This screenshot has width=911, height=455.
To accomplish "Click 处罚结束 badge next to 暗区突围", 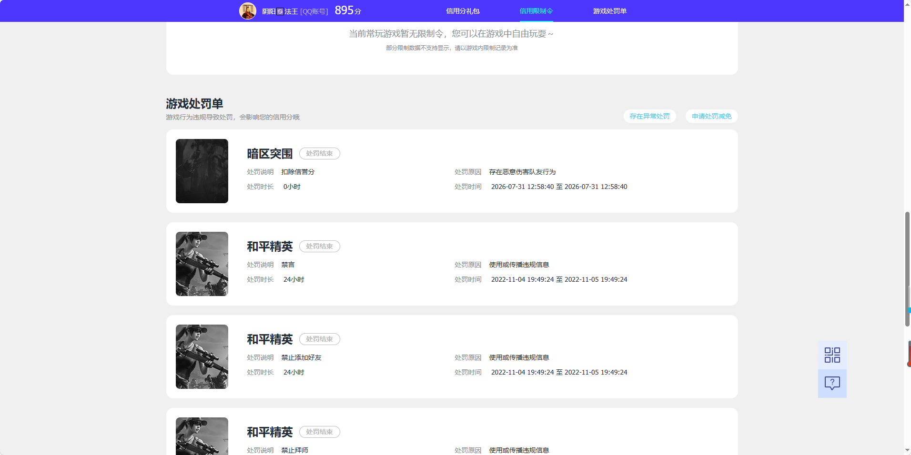I will point(319,153).
